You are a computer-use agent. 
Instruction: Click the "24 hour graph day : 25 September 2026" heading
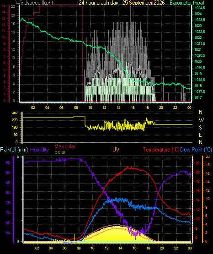[122, 3]
